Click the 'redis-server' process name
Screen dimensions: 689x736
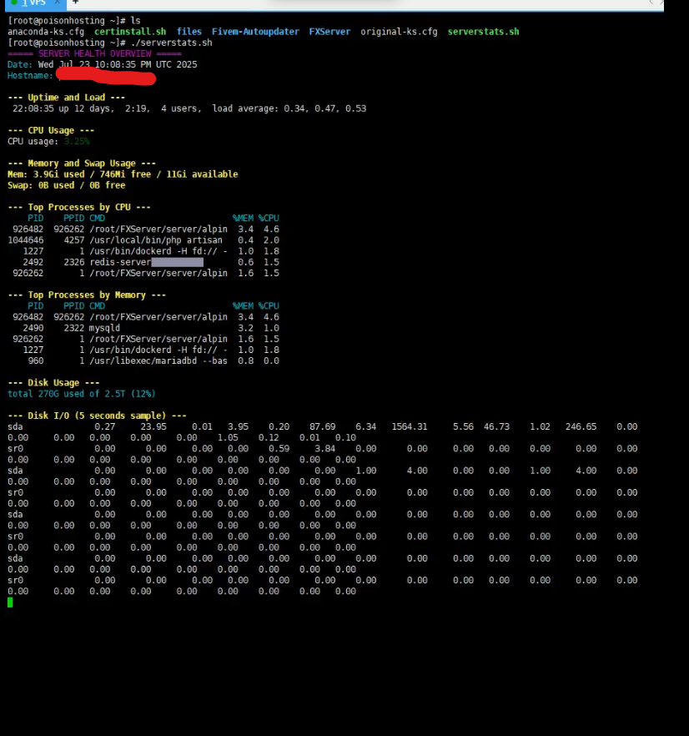tap(120, 262)
